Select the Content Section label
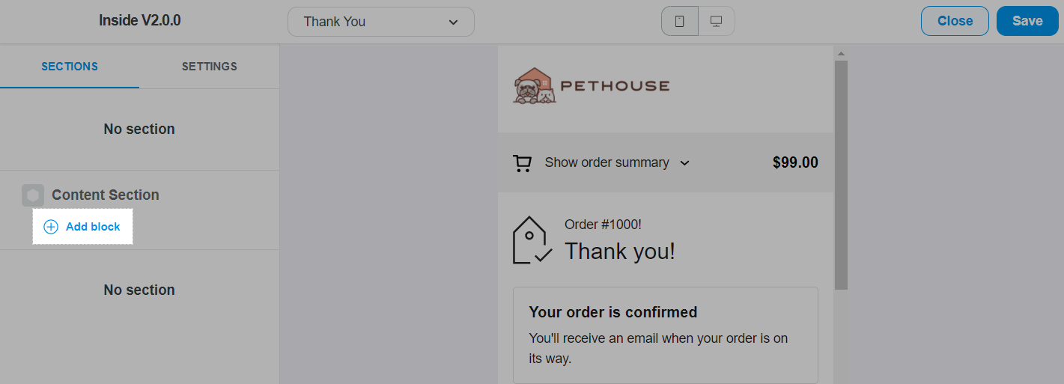Viewport: 1064px width, 384px height. (106, 195)
